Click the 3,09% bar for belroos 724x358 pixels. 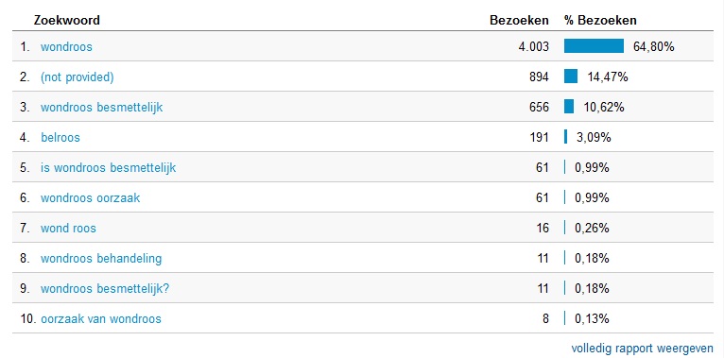click(565, 137)
